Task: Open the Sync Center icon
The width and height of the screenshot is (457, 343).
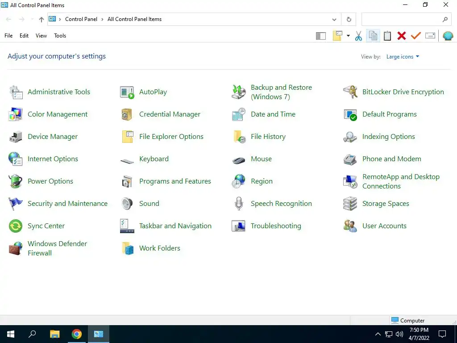Action: click(16, 226)
